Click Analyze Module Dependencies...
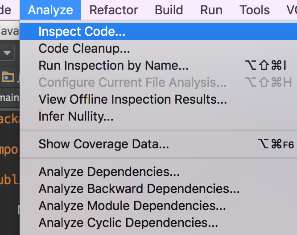This screenshot has height=235, width=297. (x=132, y=206)
